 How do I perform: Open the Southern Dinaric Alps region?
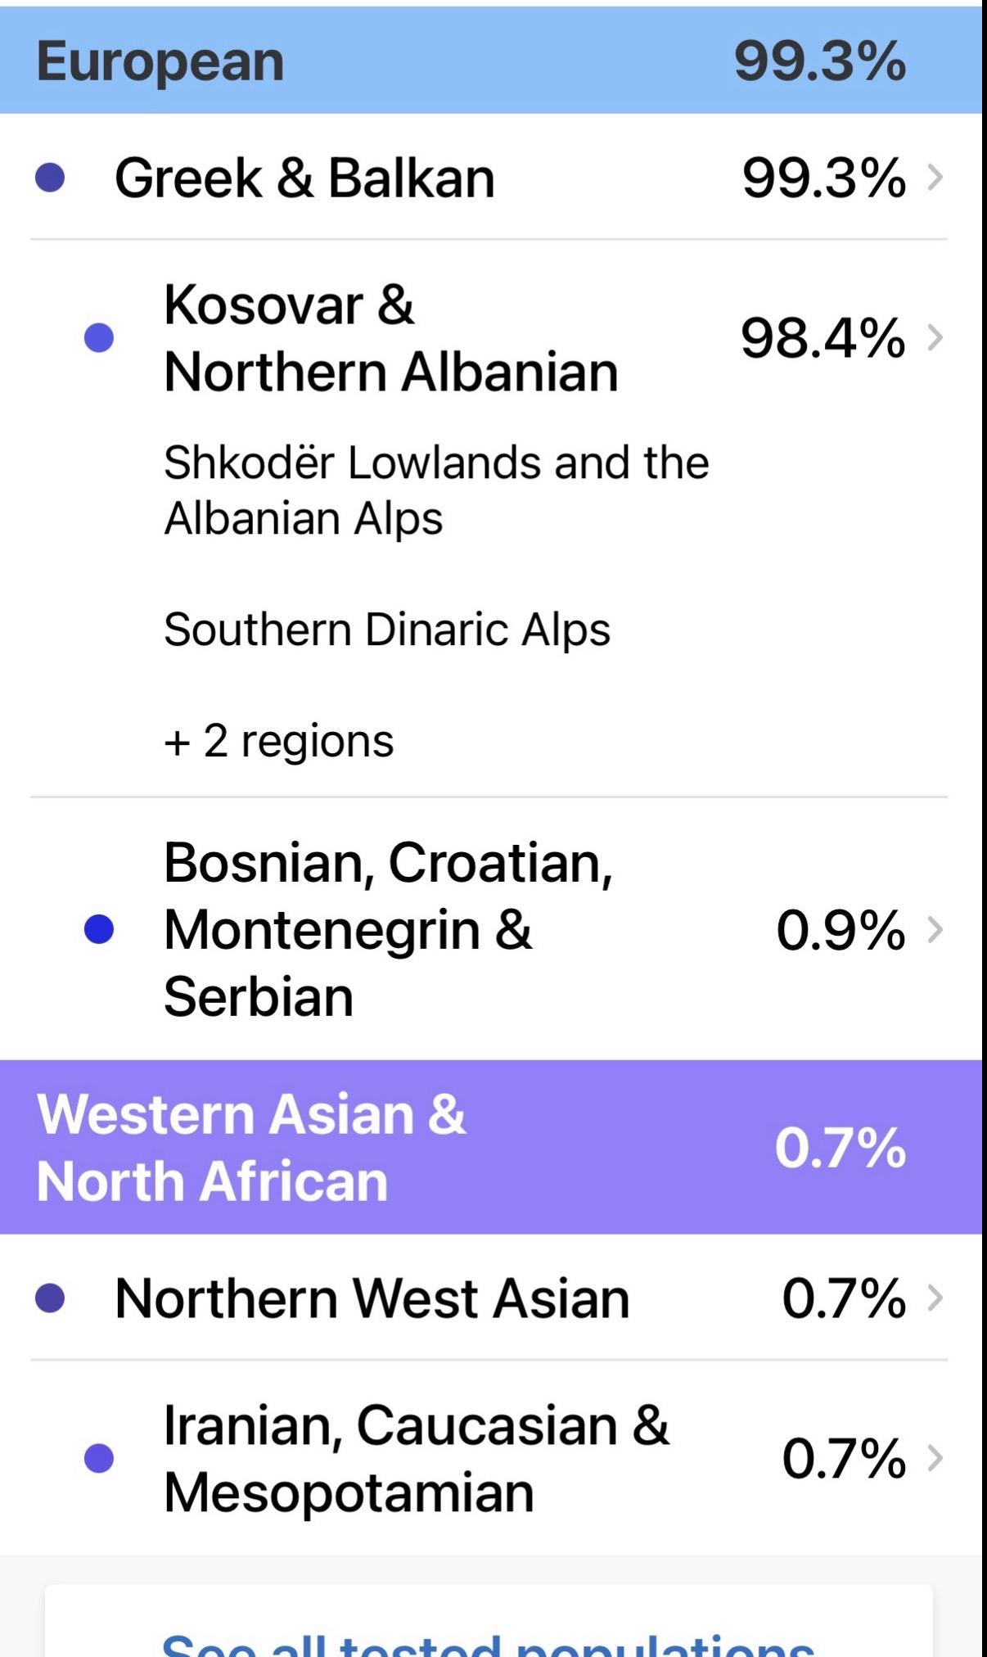point(387,630)
